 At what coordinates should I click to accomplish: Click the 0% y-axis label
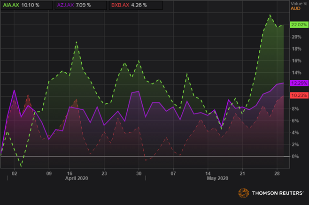coord(295,157)
